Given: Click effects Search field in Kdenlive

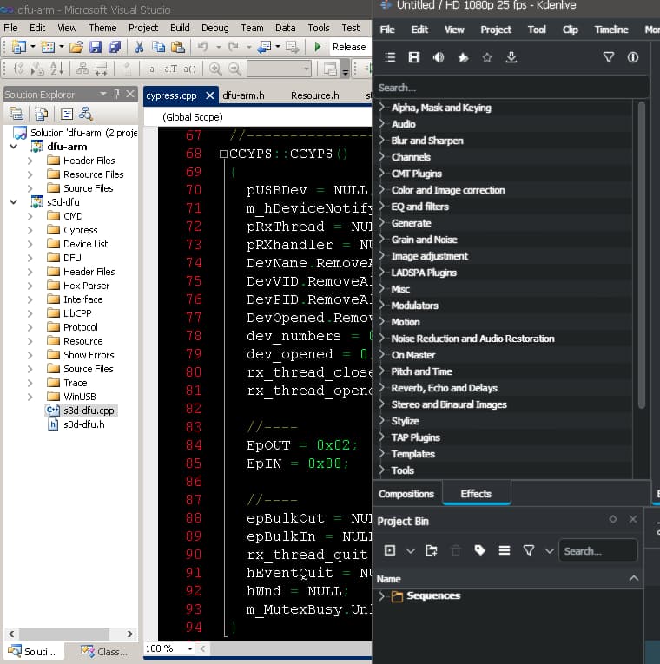Looking at the screenshot, I should [x=511, y=88].
